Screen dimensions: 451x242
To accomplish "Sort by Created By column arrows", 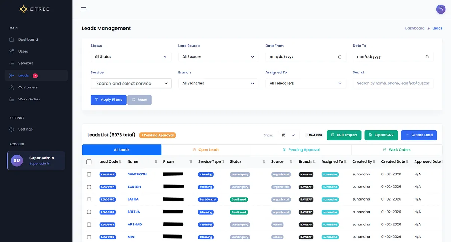I will pos(374,161).
